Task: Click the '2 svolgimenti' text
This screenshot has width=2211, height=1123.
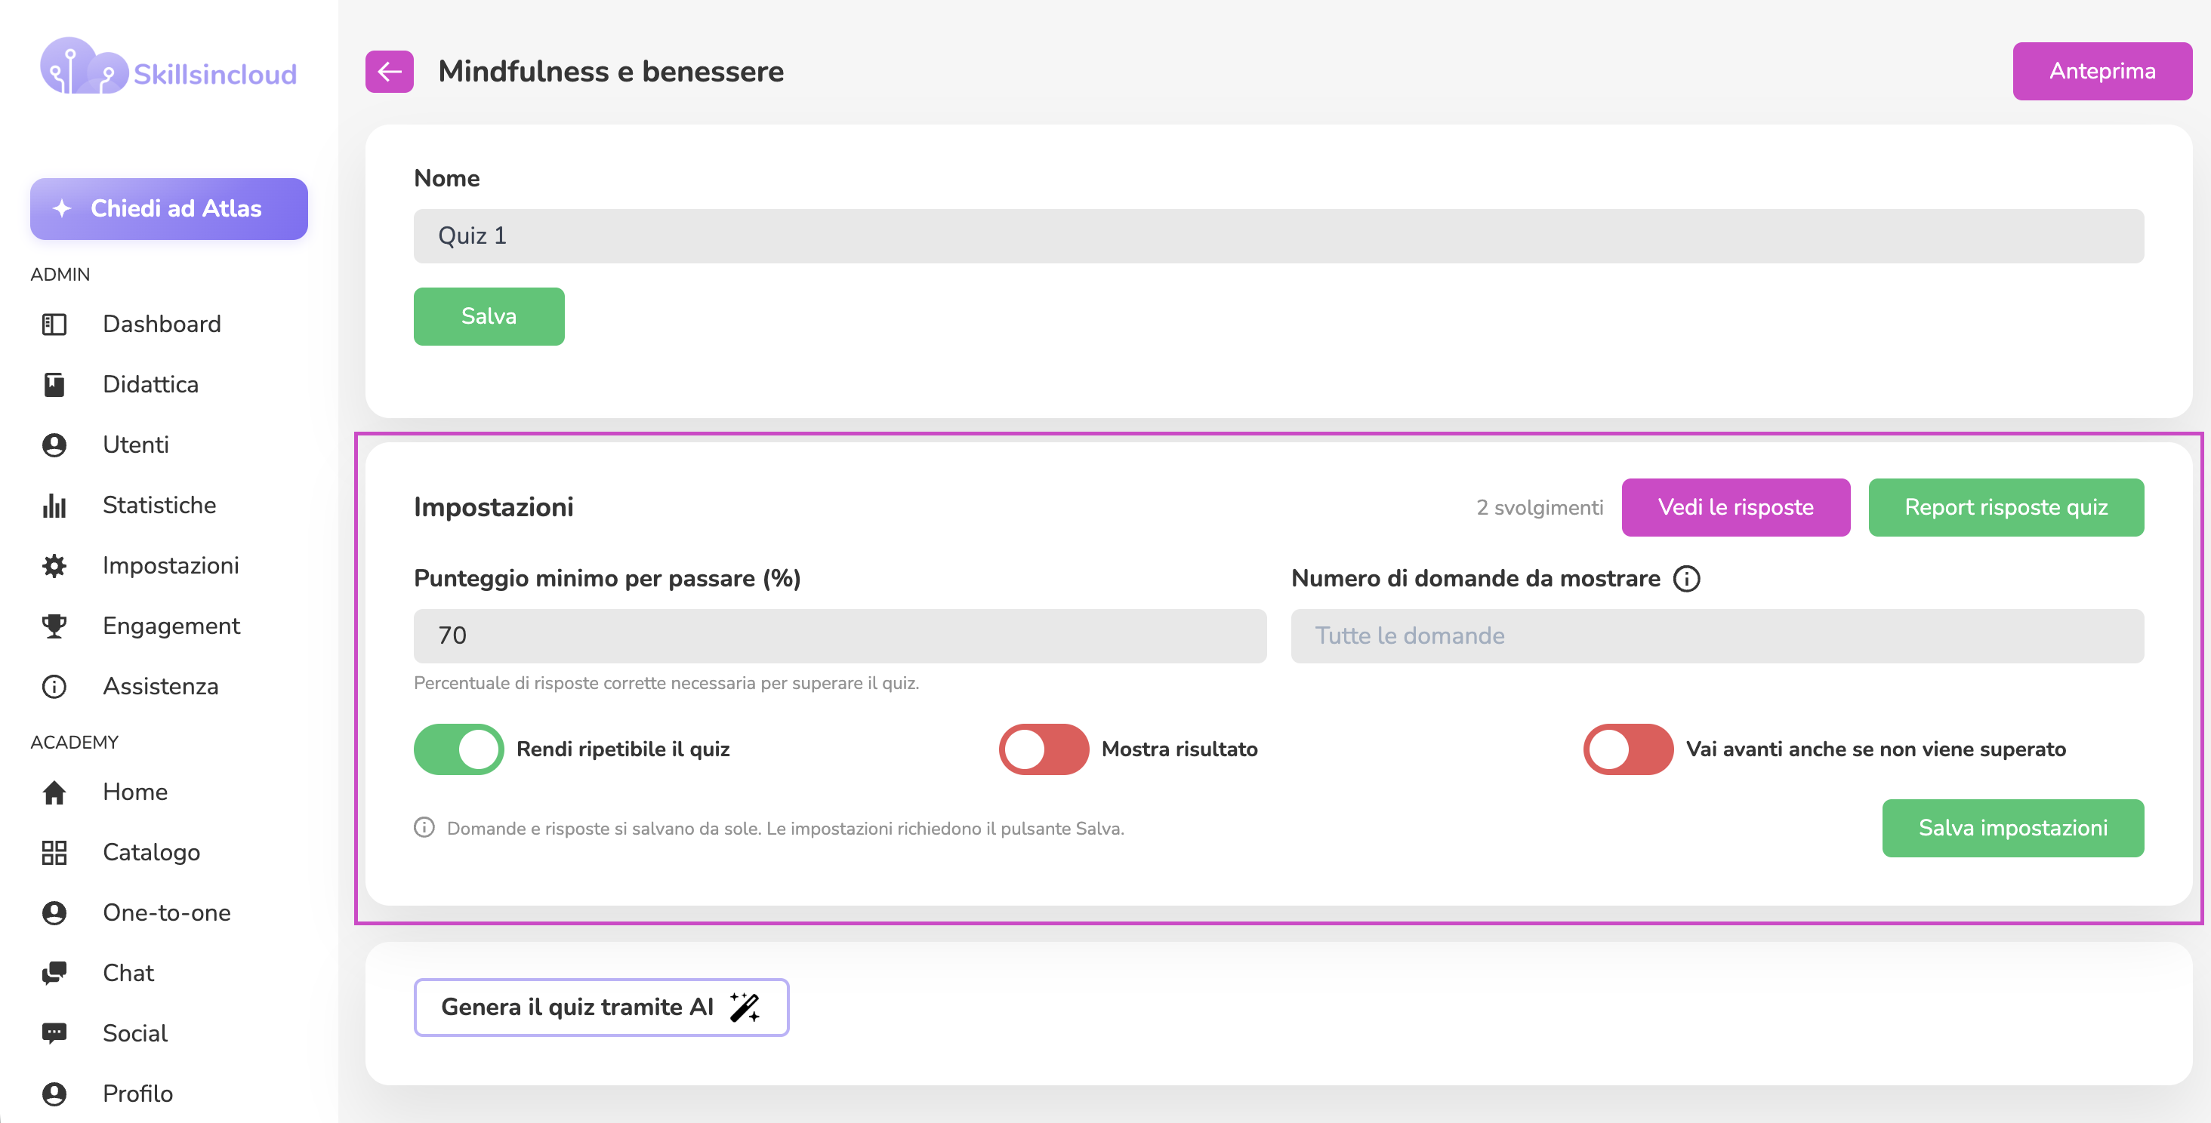Action: [1540, 508]
